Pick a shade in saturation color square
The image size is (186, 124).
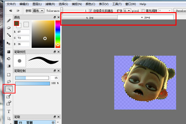[43, 34]
